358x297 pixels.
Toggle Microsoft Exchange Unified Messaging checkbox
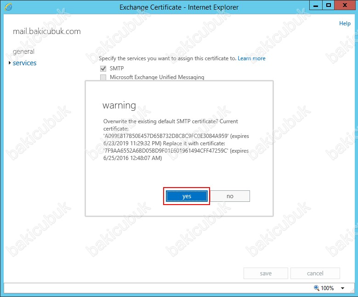point(103,77)
